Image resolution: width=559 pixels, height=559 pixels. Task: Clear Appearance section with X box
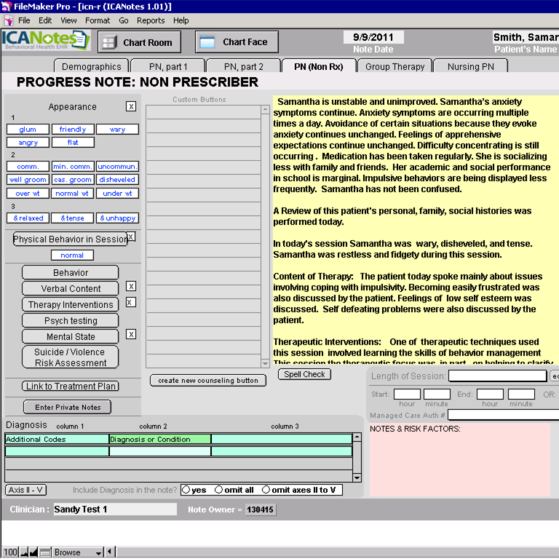pos(131,106)
